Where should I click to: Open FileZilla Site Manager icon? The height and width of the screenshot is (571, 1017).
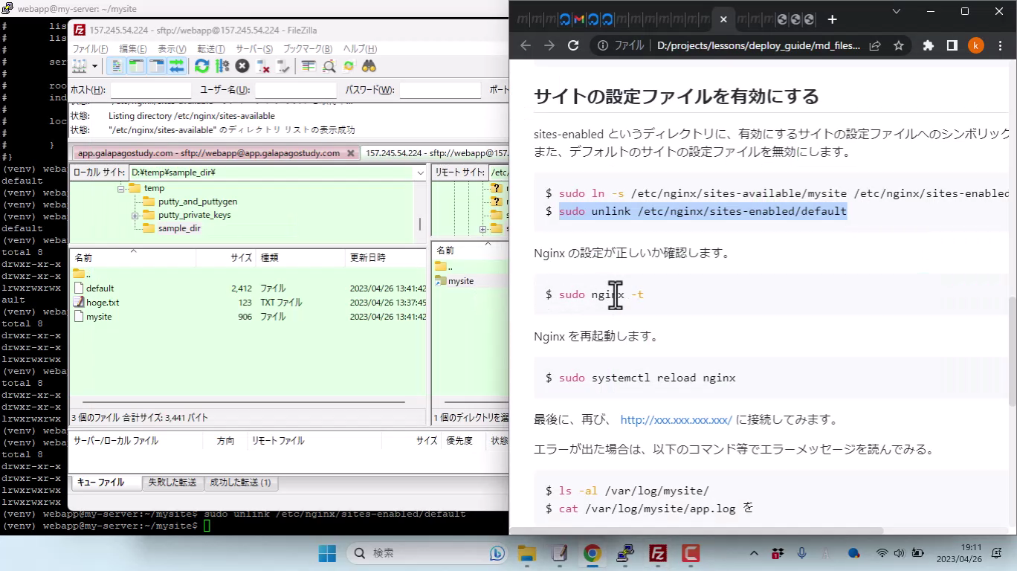click(79, 66)
